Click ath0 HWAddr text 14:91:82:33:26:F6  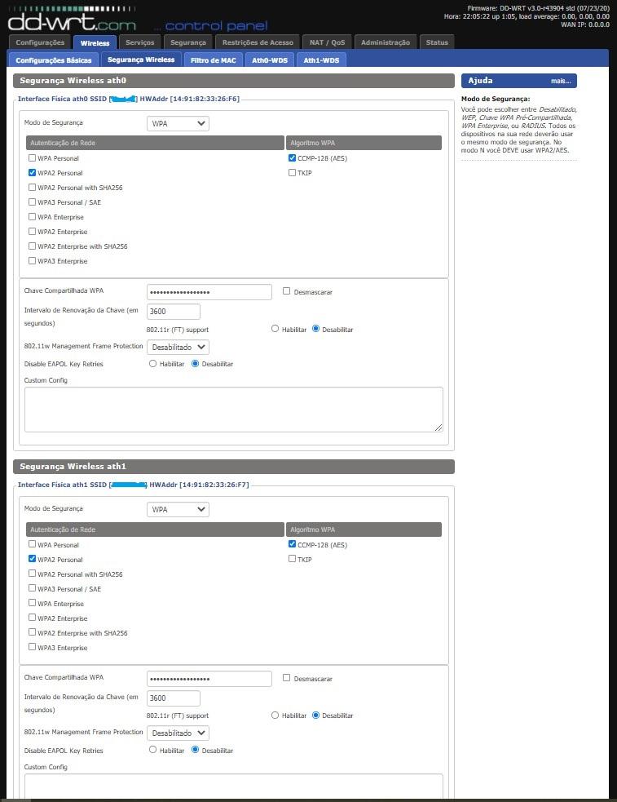pyautogui.click(x=205, y=99)
